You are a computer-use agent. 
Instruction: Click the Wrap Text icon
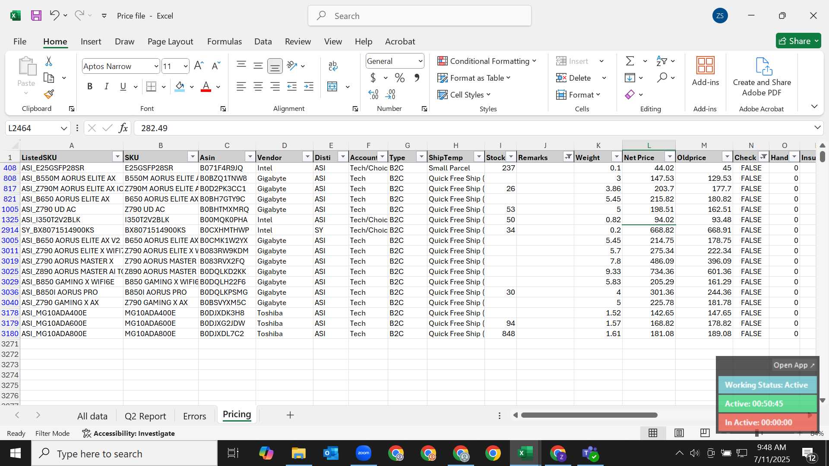pos(333,66)
